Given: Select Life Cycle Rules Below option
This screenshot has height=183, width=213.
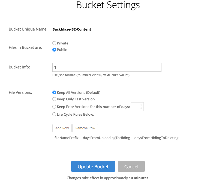Looking at the screenshot, I should tap(54, 114).
